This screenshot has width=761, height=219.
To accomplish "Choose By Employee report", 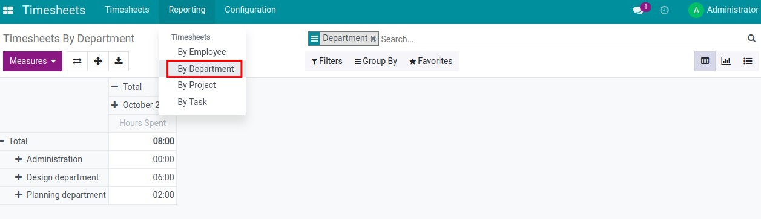I will coord(202,52).
